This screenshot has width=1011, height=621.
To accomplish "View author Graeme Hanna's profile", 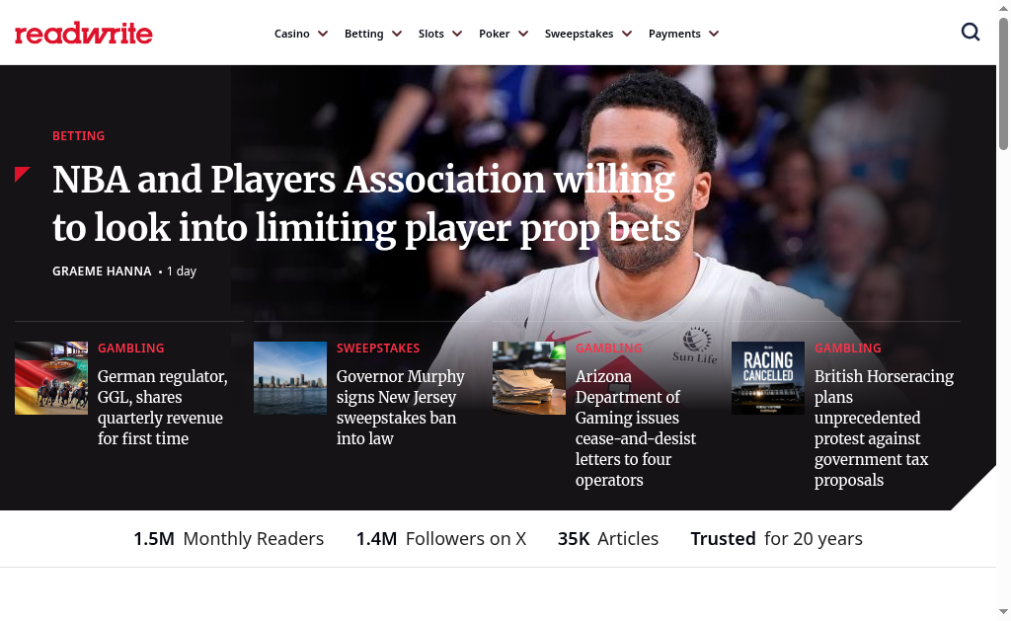I will click(102, 271).
